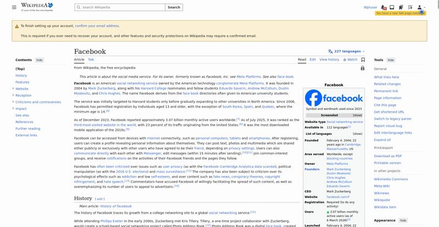
Task: Open the alerts bell icon
Action: 383,7
